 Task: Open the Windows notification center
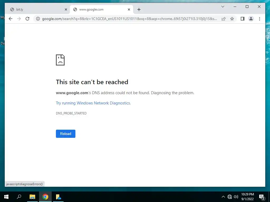coord(262,197)
